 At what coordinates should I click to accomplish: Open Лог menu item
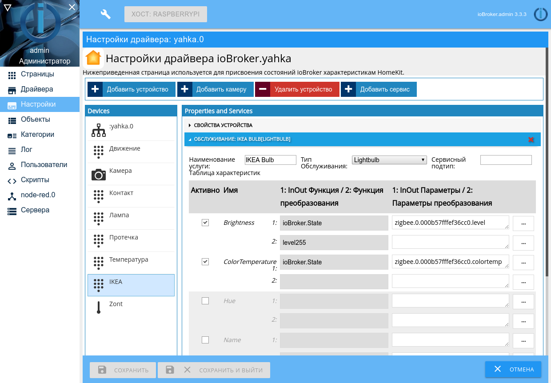coord(40,150)
